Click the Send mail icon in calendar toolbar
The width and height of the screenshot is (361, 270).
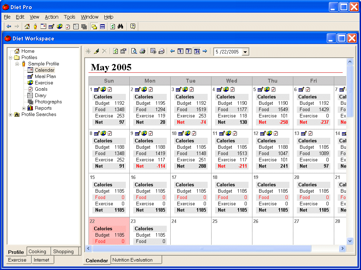coord(161,51)
